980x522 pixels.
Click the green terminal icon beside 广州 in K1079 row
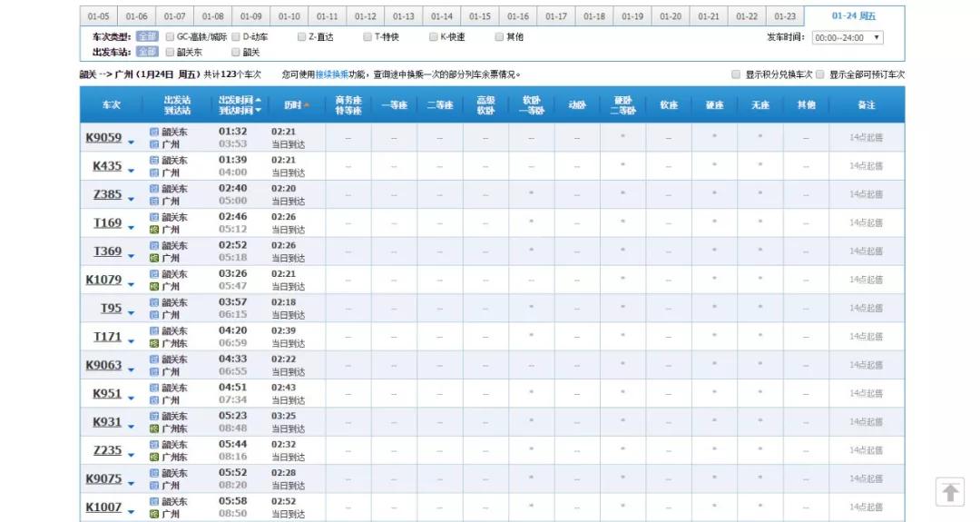[153, 286]
